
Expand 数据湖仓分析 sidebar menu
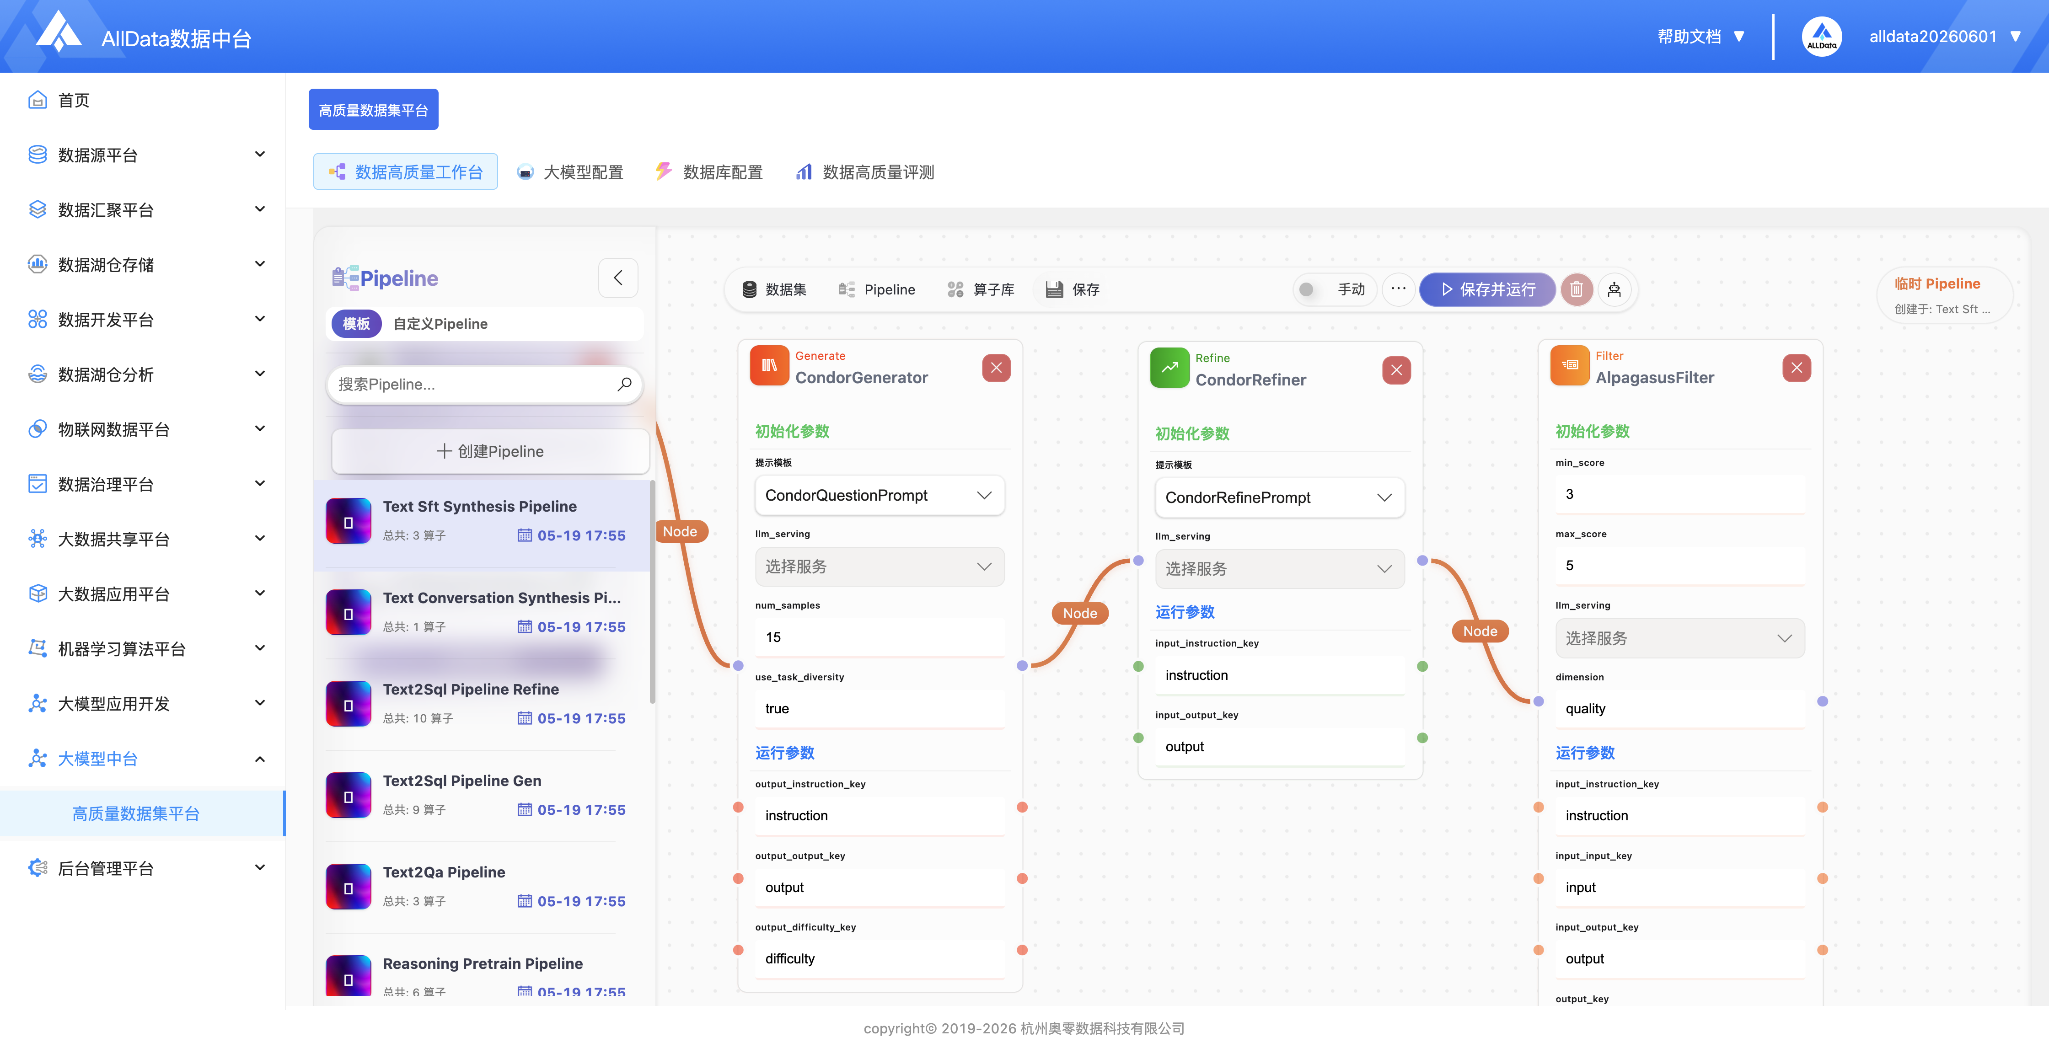coord(143,374)
